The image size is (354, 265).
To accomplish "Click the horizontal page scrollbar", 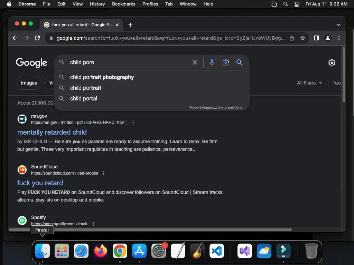I will 150,230.
